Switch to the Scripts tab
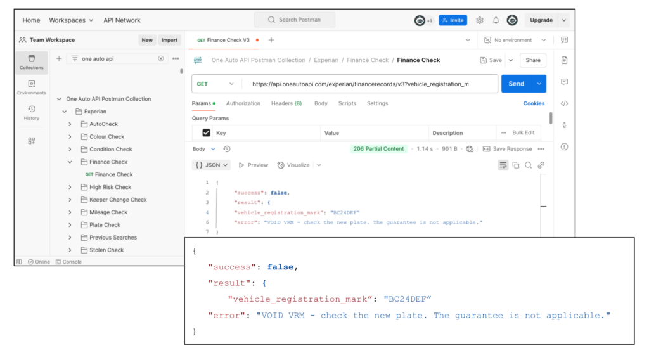The image size is (649, 360). 347,103
